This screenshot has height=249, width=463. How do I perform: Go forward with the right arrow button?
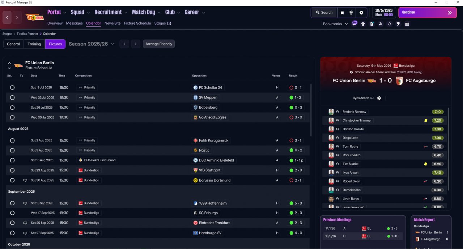coord(17,17)
